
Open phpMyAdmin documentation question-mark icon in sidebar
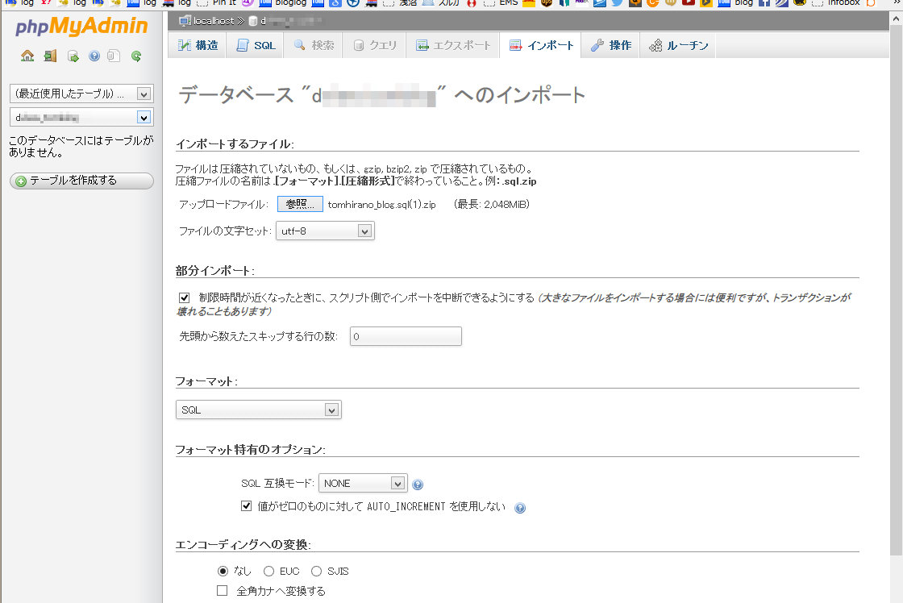pos(94,56)
